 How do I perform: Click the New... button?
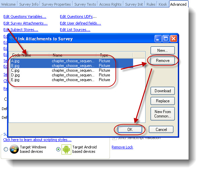[163, 50]
